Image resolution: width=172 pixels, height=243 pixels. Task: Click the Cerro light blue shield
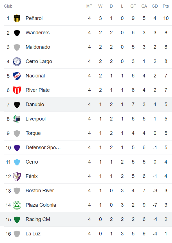pyautogui.click(x=17, y=162)
